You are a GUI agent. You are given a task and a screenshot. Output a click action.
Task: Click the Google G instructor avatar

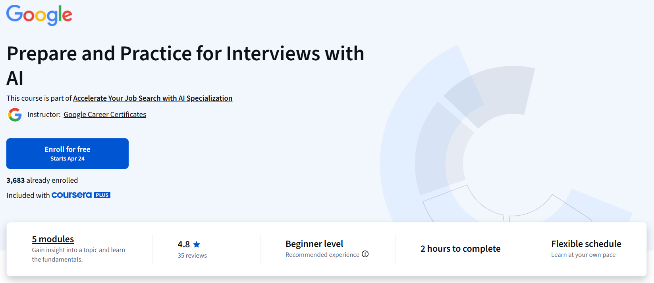15,115
